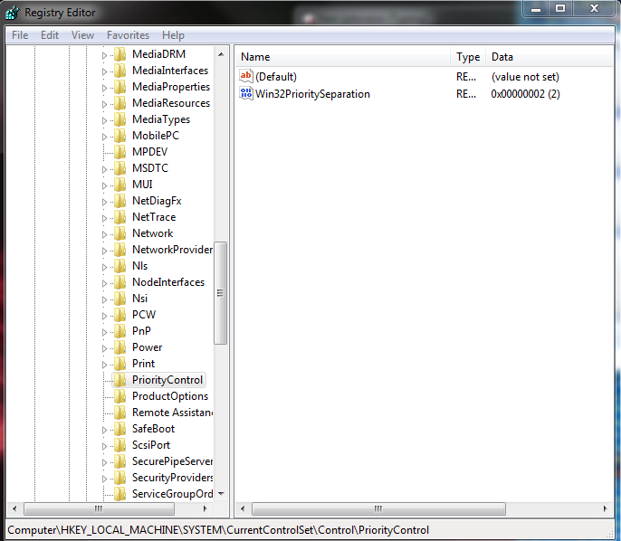The height and width of the screenshot is (541, 621).
Task: Click the MPDEV folder icon
Action: [119, 152]
